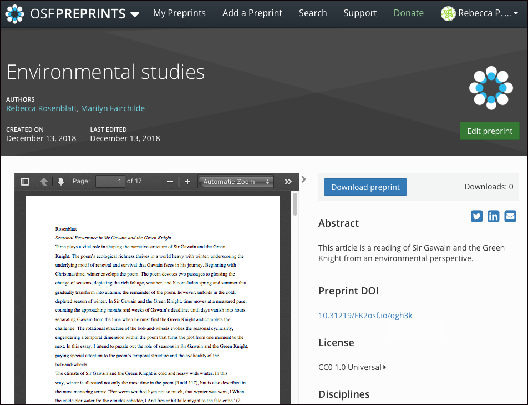Expand more PDF viewer tools
This screenshot has height=405, width=528.
point(287,181)
